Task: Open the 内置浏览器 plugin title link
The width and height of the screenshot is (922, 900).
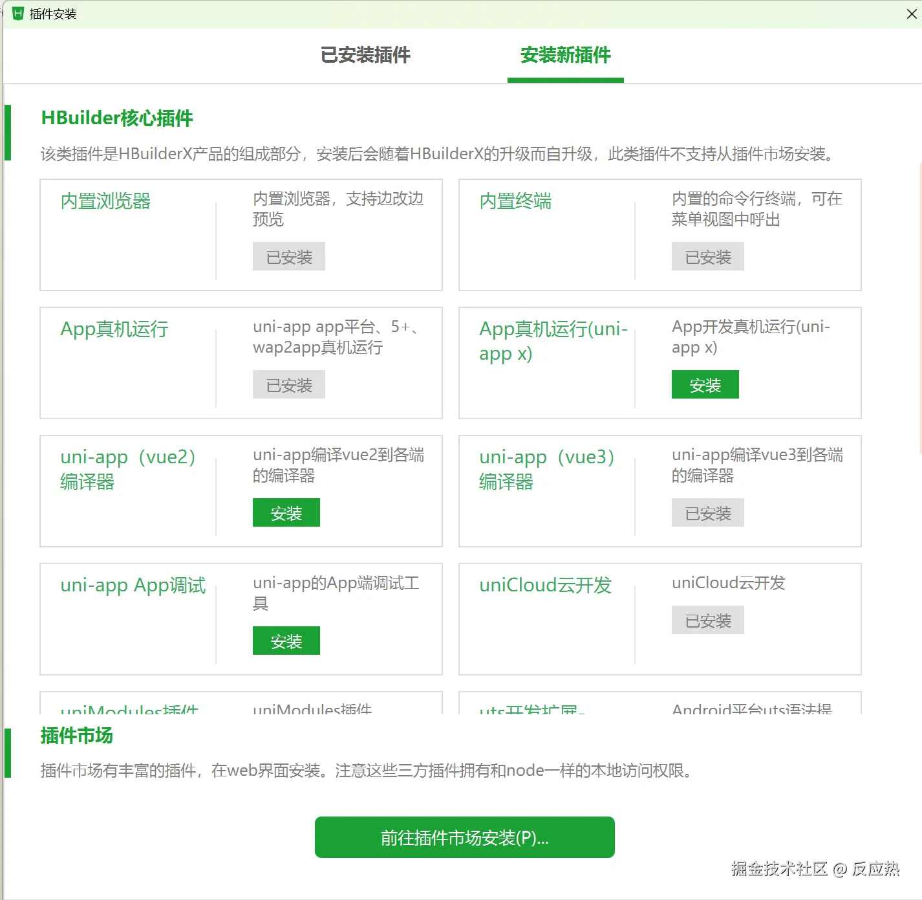Action: (x=105, y=201)
